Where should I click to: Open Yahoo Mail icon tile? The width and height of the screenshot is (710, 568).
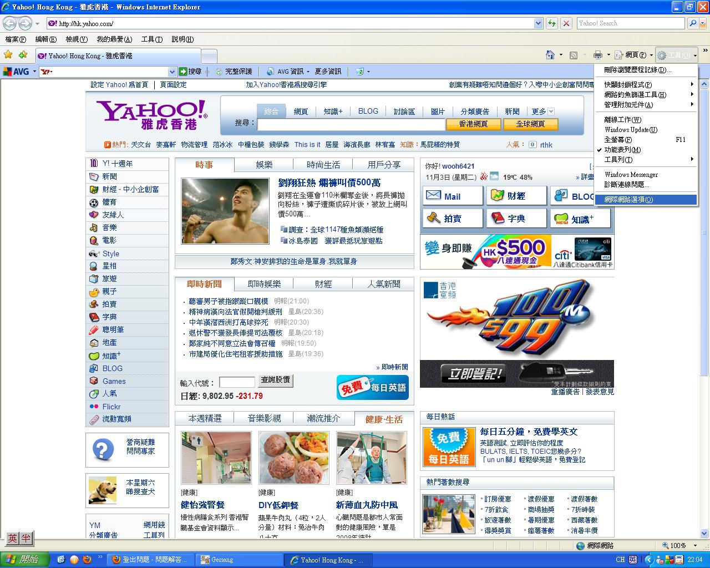tap(453, 196)
